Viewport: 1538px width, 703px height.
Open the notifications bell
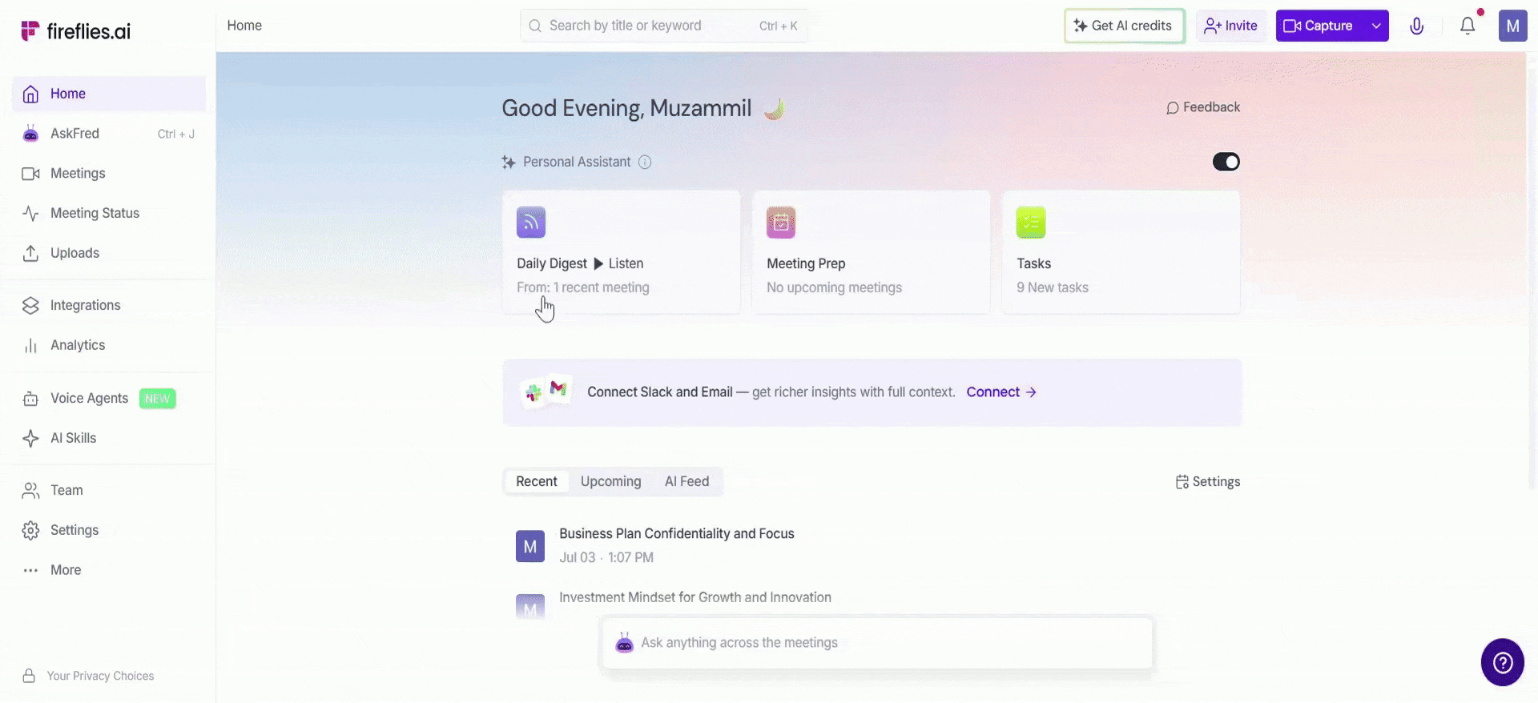[1468, 26]
